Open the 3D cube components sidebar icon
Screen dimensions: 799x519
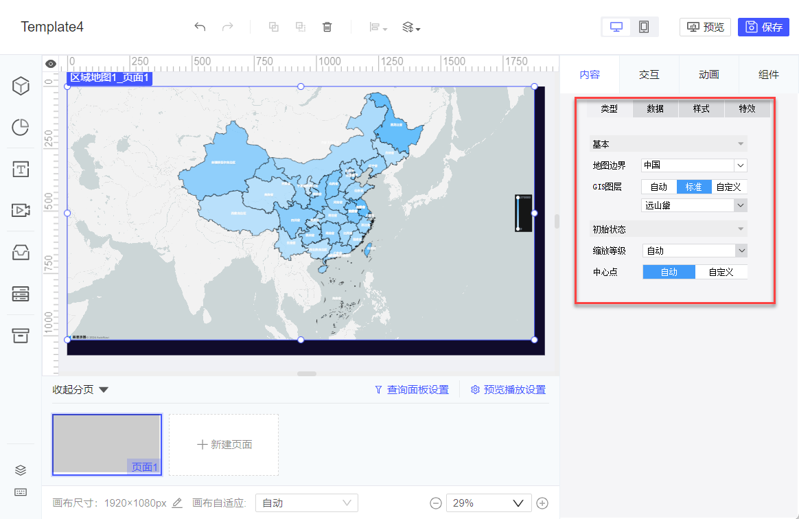pyautogui.click(x=21, y=86)
